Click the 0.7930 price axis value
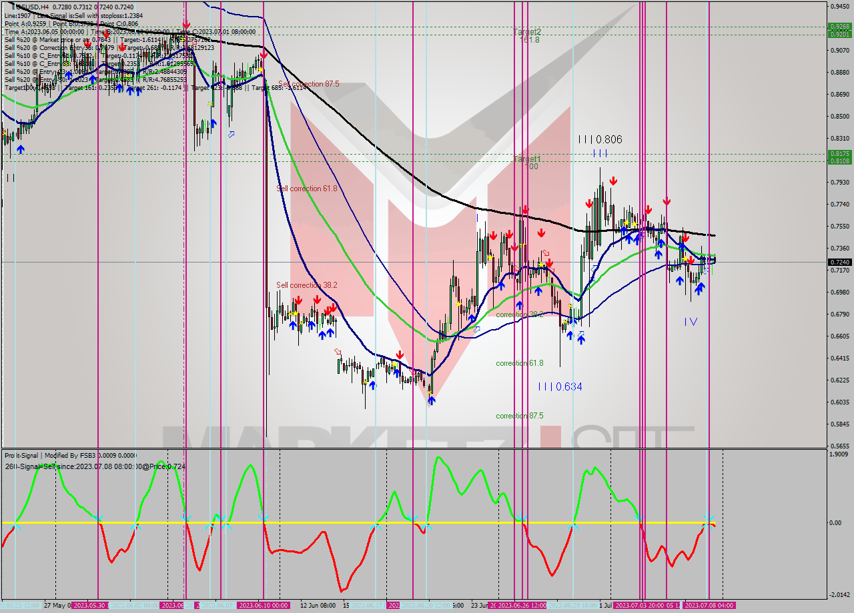Image resolution: width=854 pixels, height=613 pixels. click(839, 182)
